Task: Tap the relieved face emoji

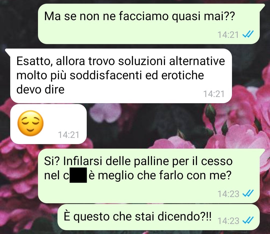Action: click(30, 123)
